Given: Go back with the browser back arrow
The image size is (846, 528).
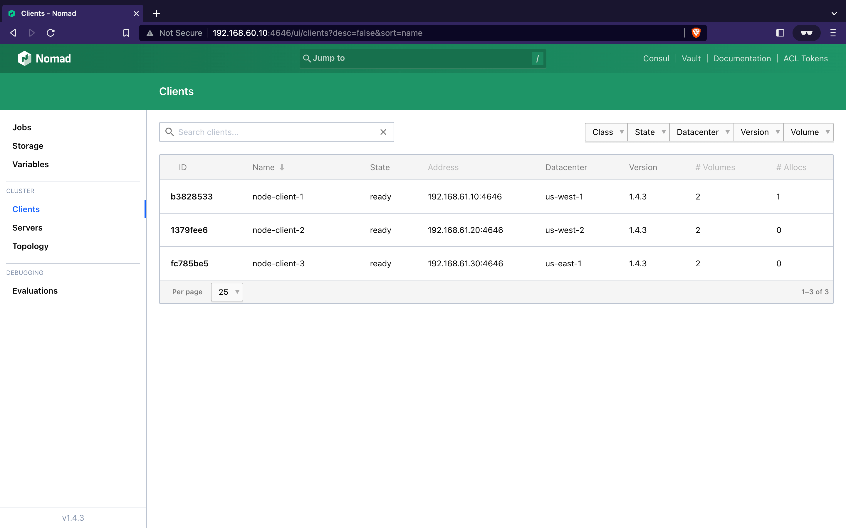Looking at the screenshot, I should coord(13,33).
